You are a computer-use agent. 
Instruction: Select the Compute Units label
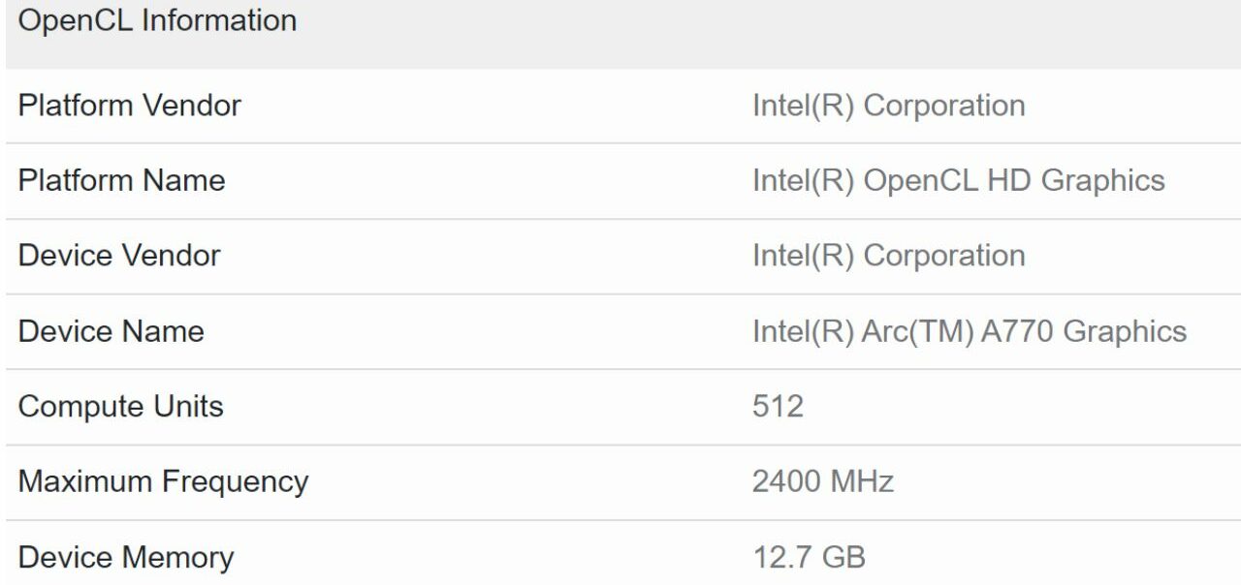click(x=121, y=407)
